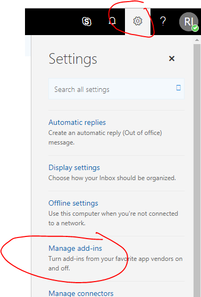This screenshot has height=297, width=201.
Task: Open the RI account avatar
Action: point(189,22)
